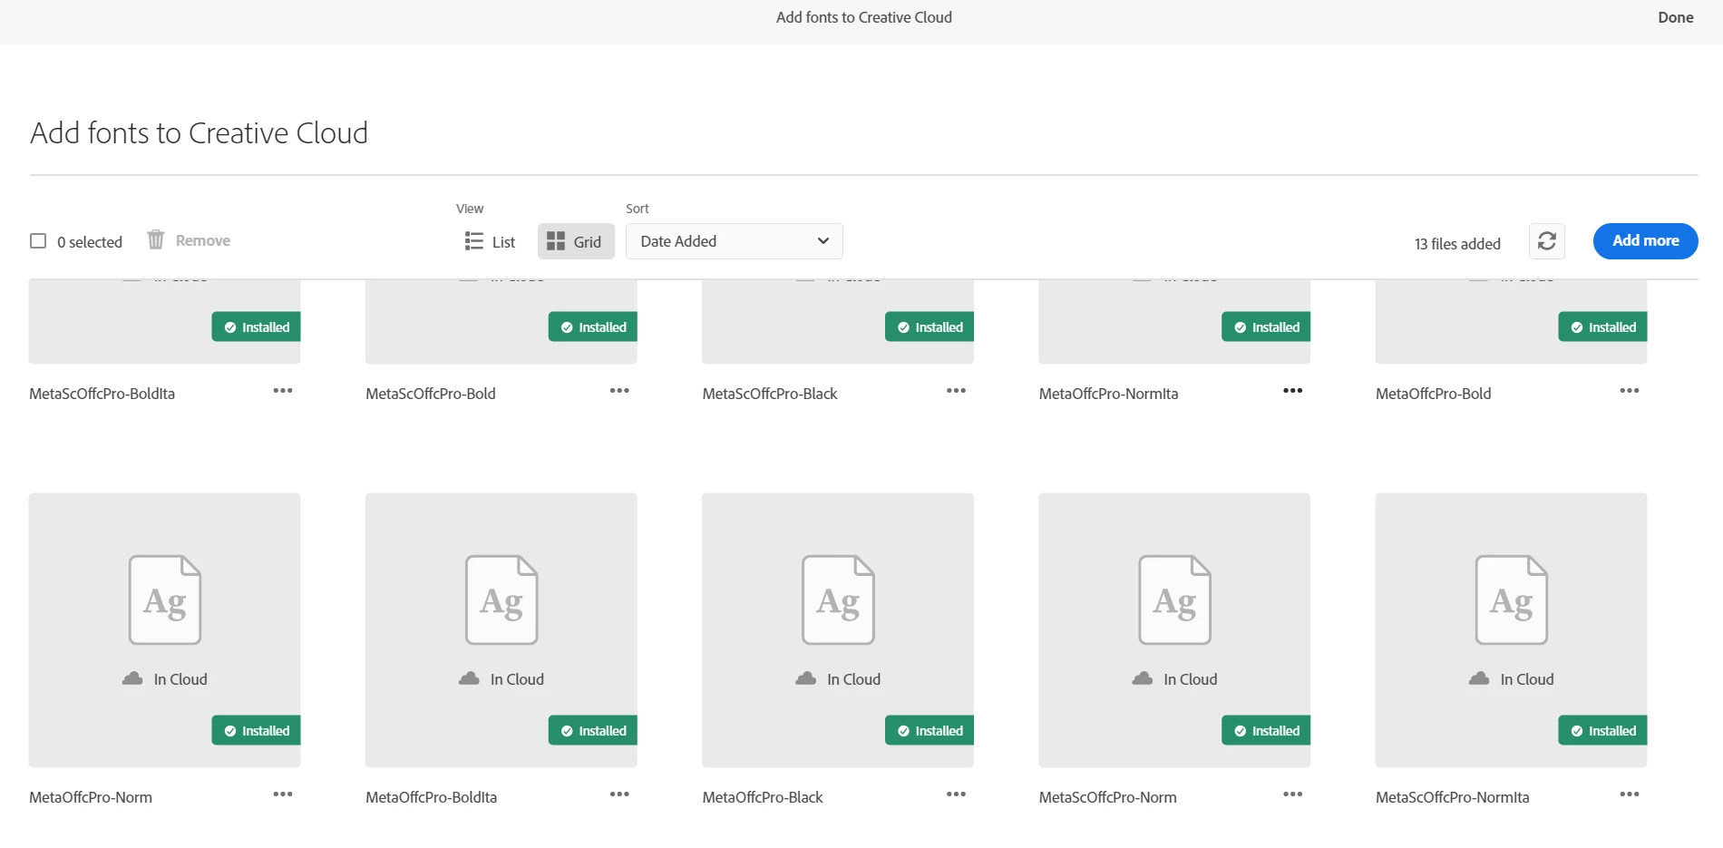1723x848 pixels.
Task: Open more options for MetaOffcPro-NormIta
Action: tap(1293, 391)
